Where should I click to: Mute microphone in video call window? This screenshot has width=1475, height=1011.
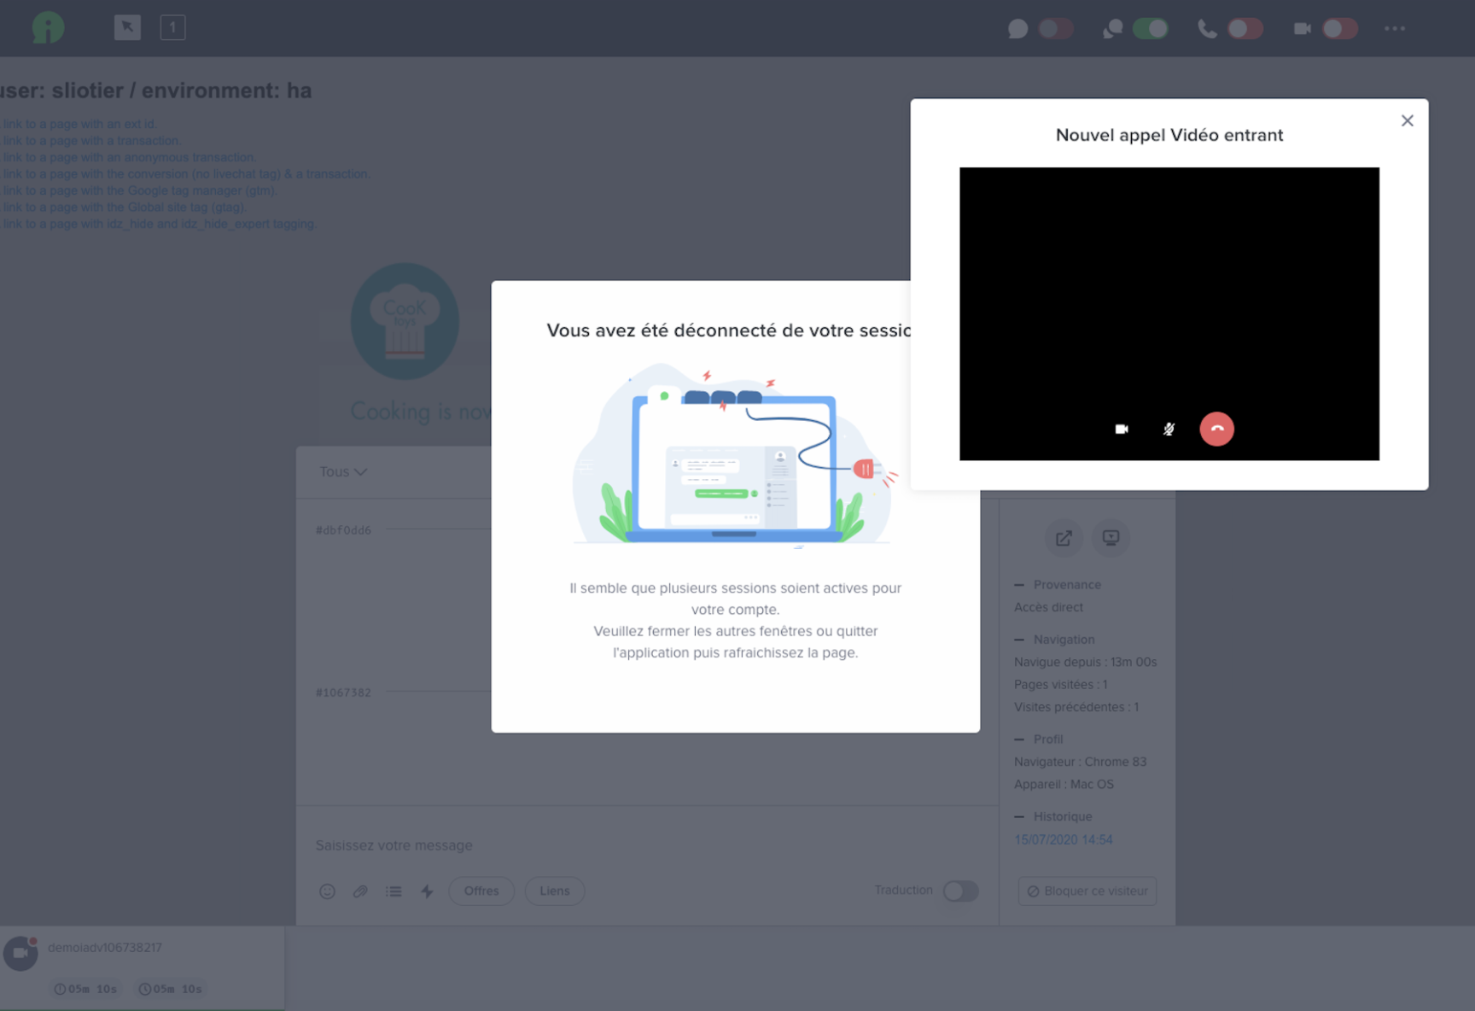click(1169, 429)
